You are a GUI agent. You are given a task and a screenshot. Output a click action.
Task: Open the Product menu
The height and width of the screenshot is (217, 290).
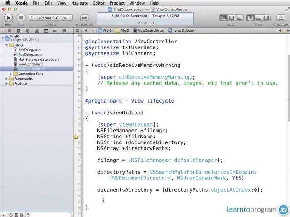[x=117, y=3]
